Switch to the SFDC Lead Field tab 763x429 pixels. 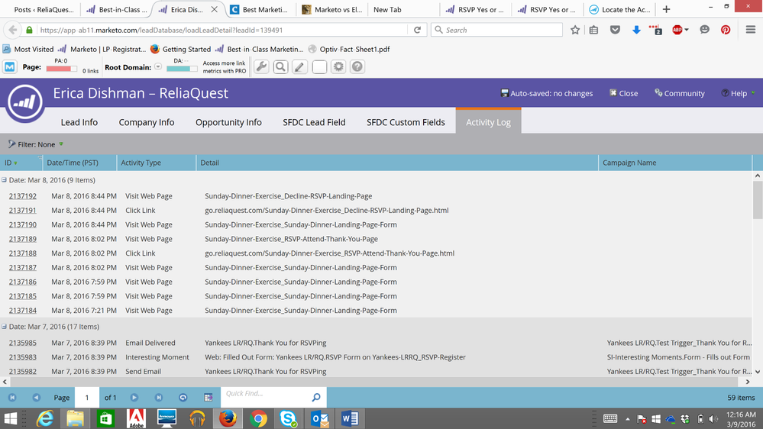coord(315,123)
